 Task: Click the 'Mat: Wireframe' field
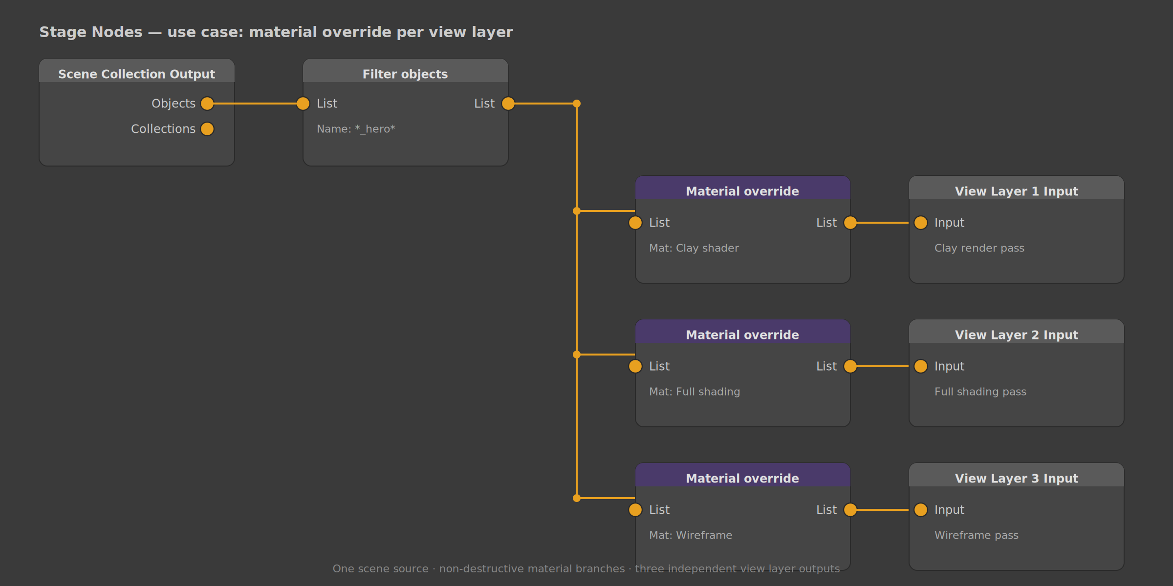coord(691,535)
